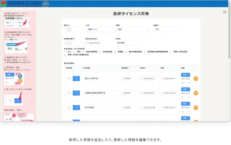Click the 取得日 column header
This screenshot has width=231, height=145.
point(143,68)
